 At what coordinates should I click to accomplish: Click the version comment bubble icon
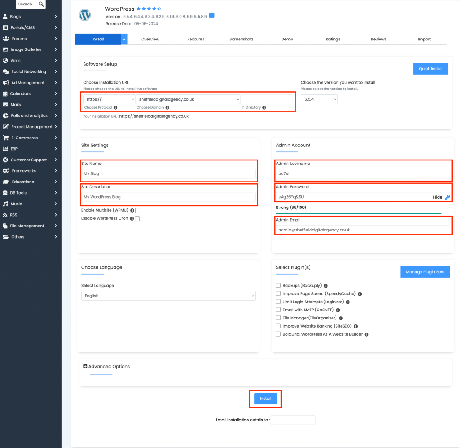pos(212,16)
